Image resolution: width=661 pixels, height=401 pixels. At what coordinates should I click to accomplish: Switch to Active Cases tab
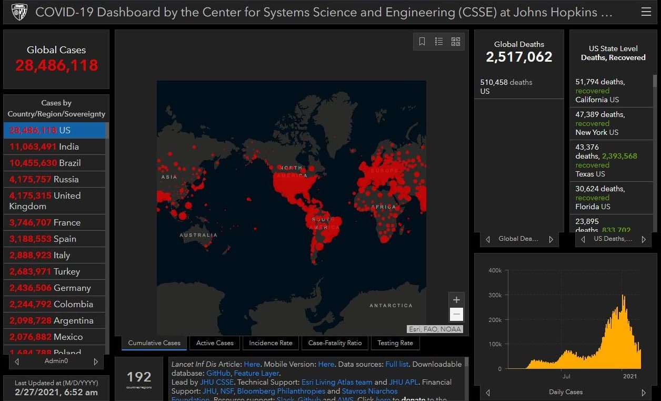[215, 343]
